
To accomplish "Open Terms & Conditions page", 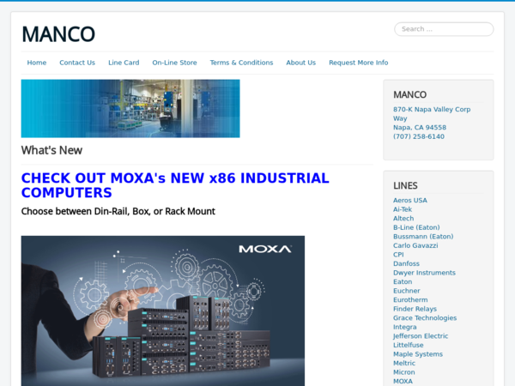I will click(241, 63).
